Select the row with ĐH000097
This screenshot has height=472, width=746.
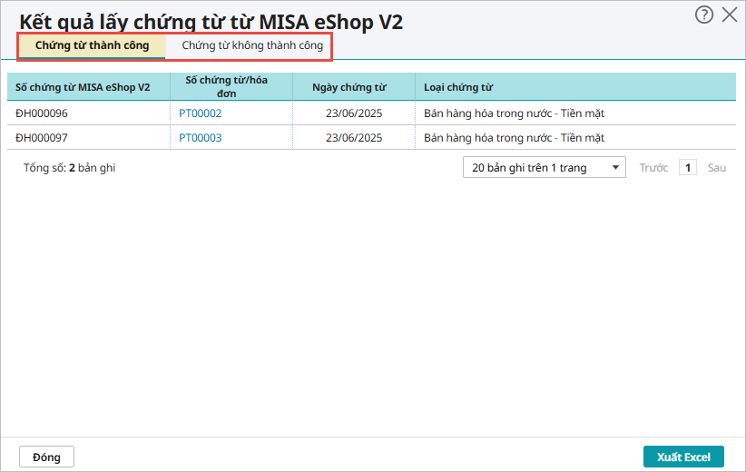point(42,138)
